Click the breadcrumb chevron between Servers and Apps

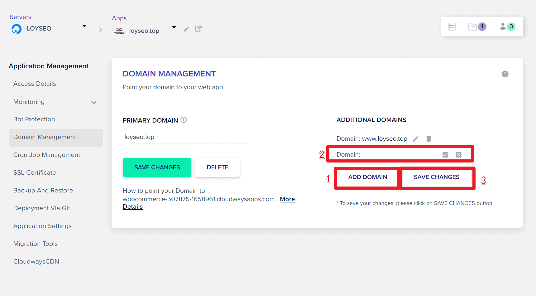pos(100,30)
